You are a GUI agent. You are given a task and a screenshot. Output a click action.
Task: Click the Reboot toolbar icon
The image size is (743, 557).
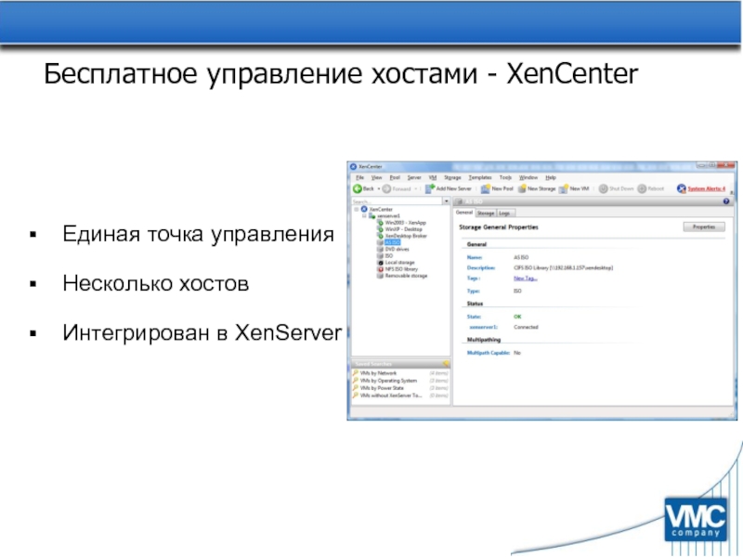(642, 188)
